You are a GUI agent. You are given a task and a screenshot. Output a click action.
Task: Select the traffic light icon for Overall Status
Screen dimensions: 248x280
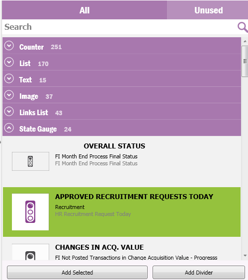pyautogui.click(x=30, y=161)
